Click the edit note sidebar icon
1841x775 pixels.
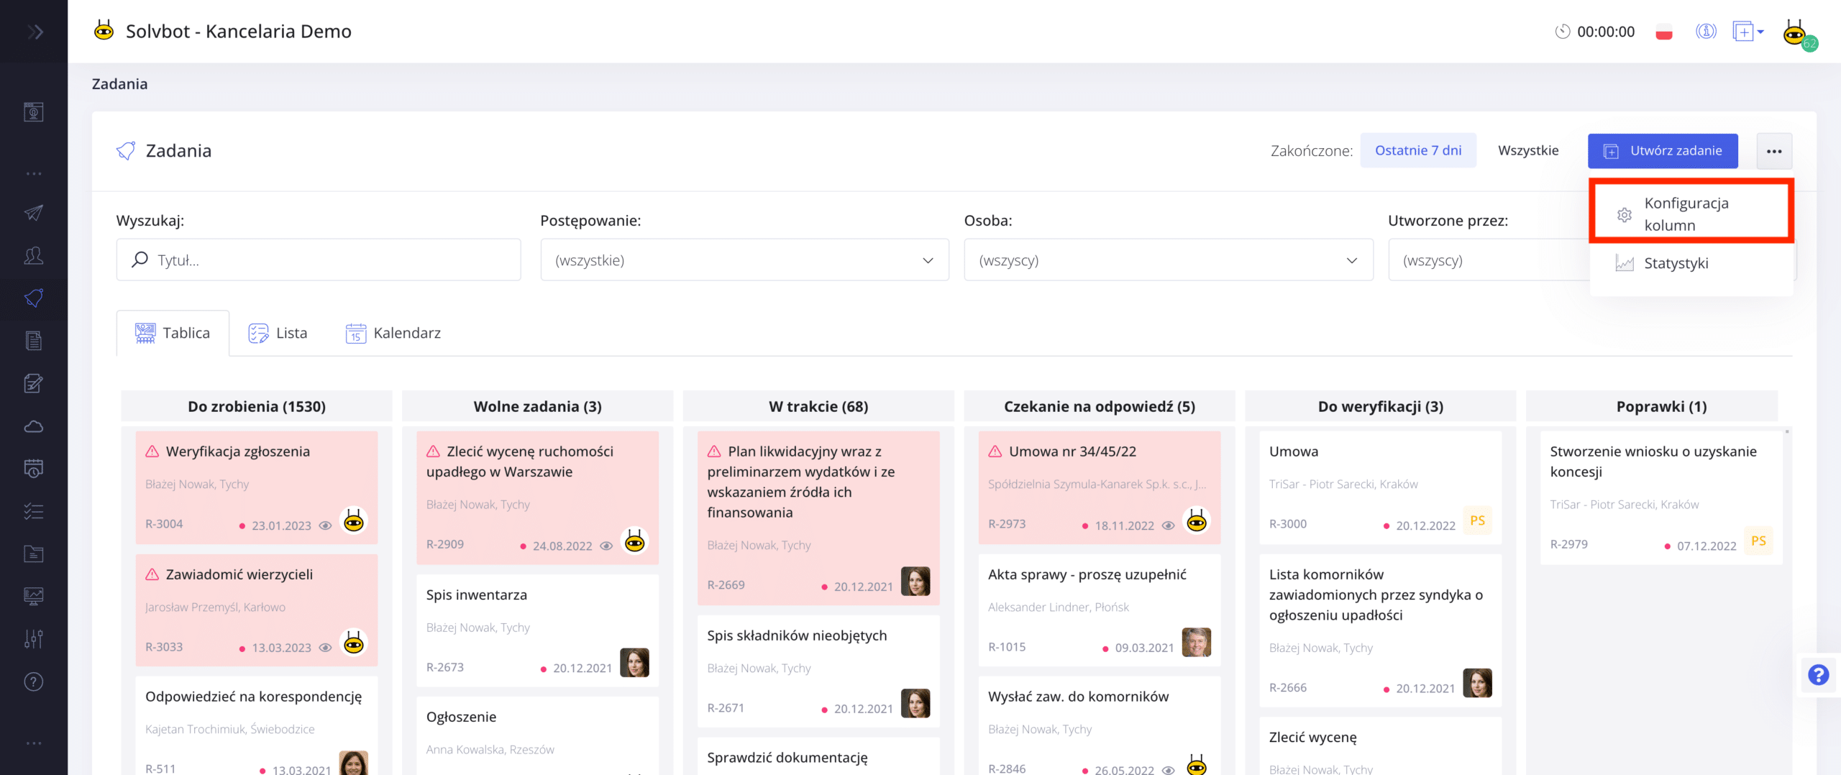34,383
